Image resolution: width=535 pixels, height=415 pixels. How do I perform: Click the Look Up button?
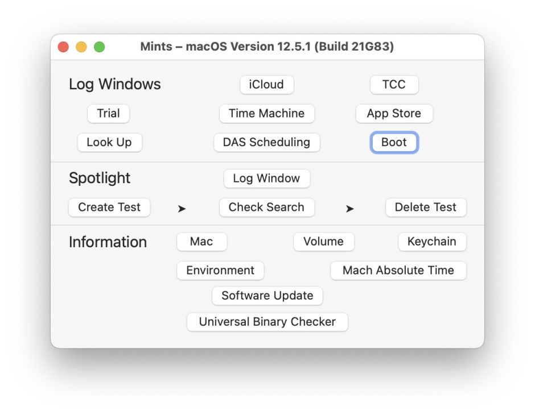pyautogui.click(x=109, y=142)
